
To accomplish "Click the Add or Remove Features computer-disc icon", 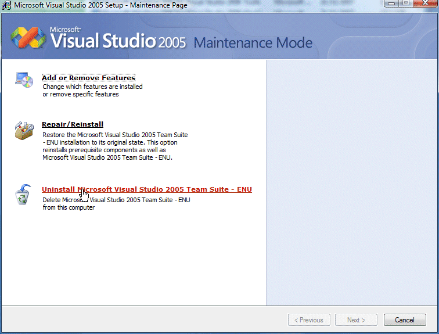I will 24,80.
